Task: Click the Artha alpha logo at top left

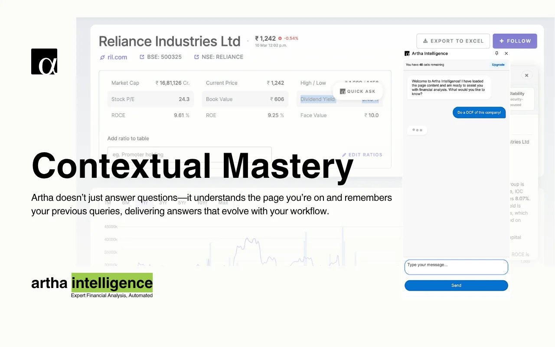Action: (x=44, y=61)
